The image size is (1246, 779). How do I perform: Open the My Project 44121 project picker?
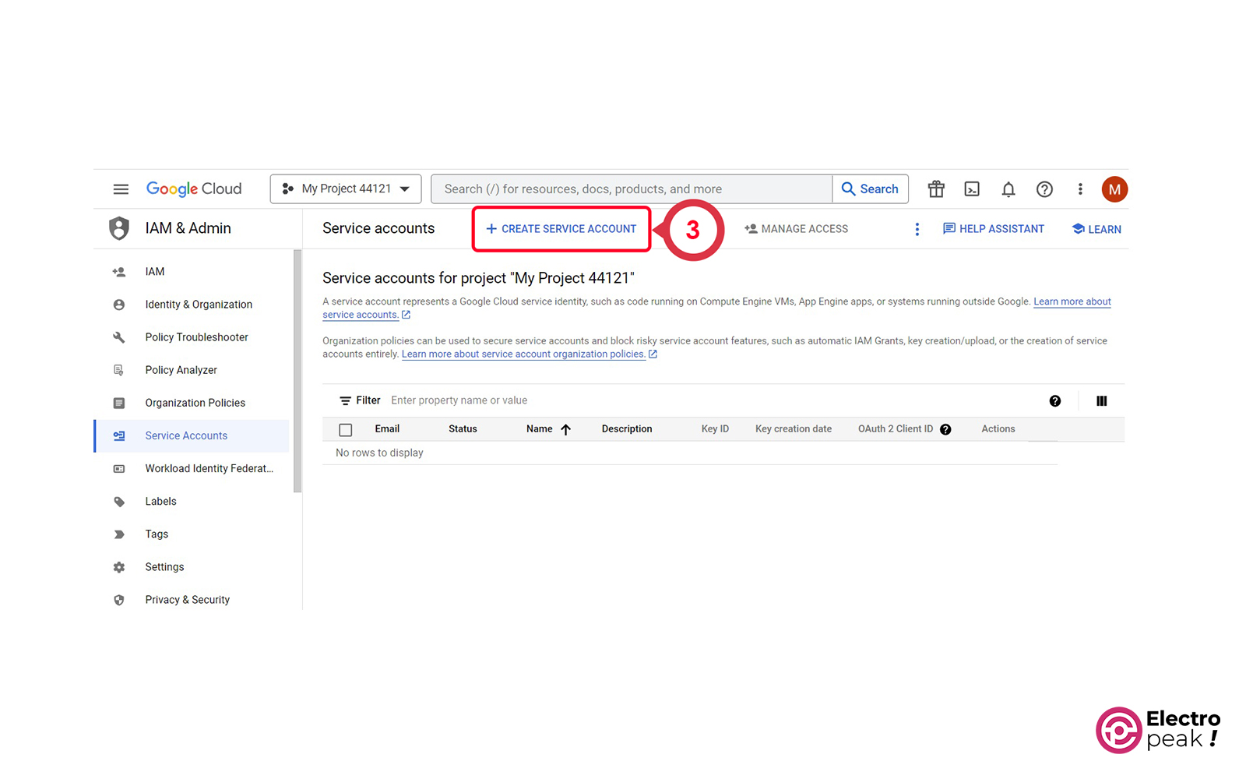346,189
